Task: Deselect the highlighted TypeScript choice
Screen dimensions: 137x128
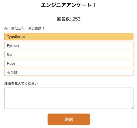Action: point(69,37)
